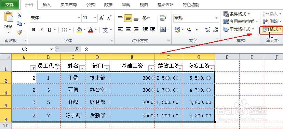Increase font size with large A
The image size is (283, 129).
(102, 18)
